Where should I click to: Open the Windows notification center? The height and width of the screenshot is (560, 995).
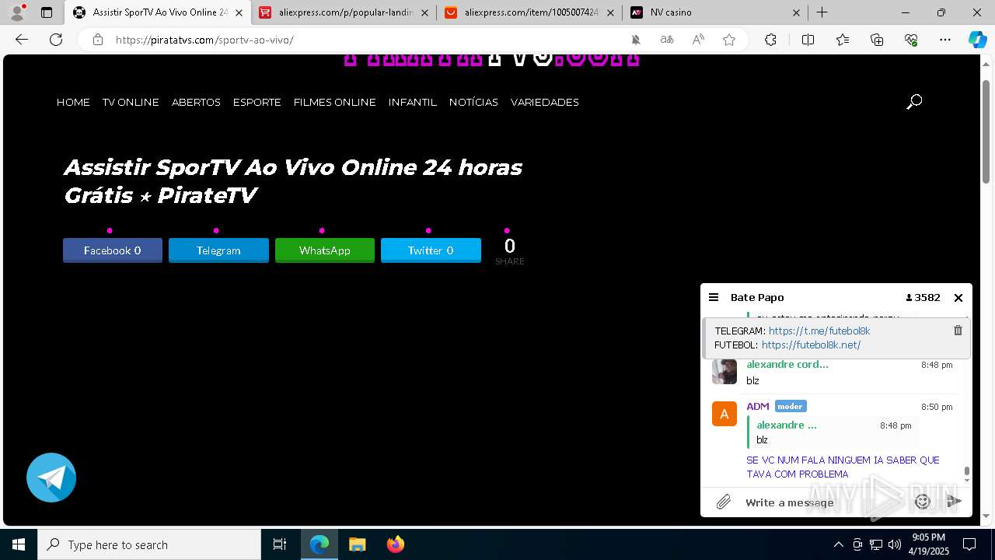969,544
